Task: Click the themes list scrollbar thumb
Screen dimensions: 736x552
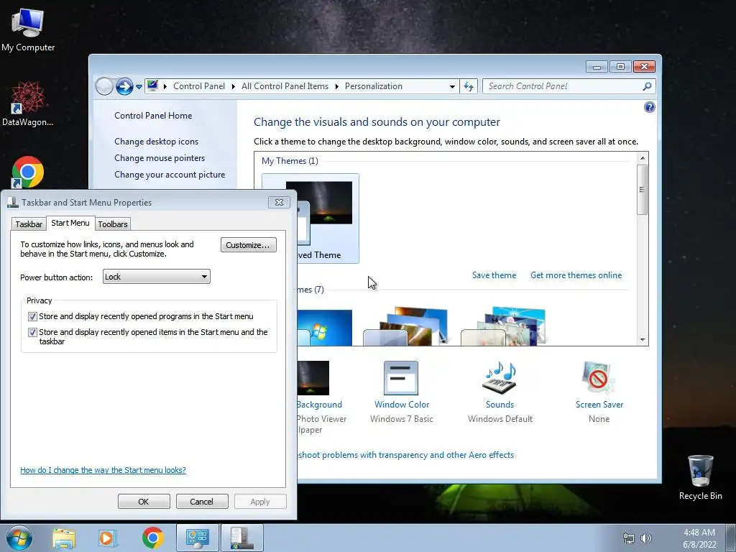Action: pos(643,189)
